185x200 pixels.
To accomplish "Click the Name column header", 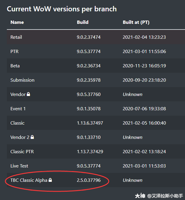I will pyautogui.click(x=17, y=22).
